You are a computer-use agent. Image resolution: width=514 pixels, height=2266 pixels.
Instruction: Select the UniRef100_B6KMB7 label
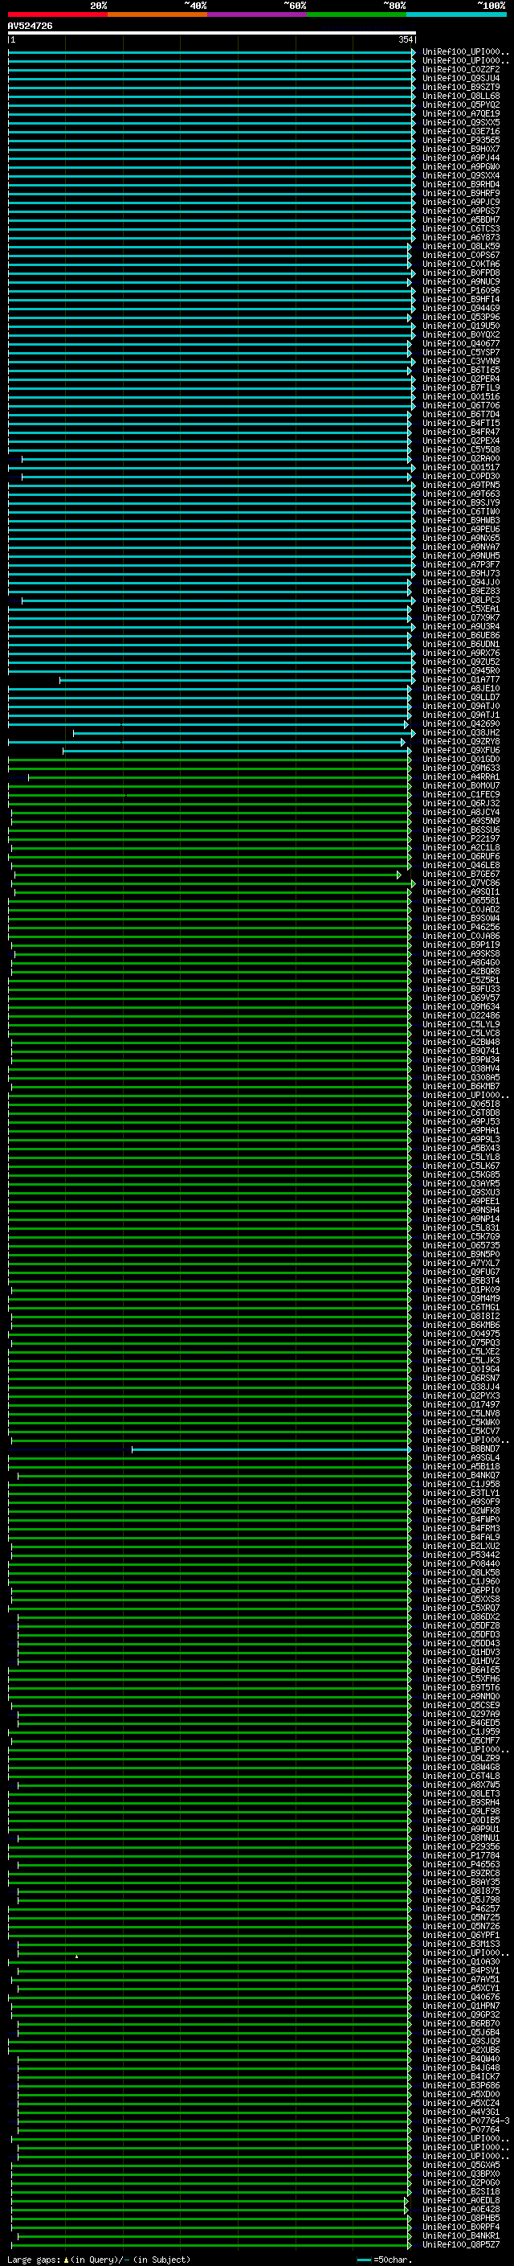460,1087
